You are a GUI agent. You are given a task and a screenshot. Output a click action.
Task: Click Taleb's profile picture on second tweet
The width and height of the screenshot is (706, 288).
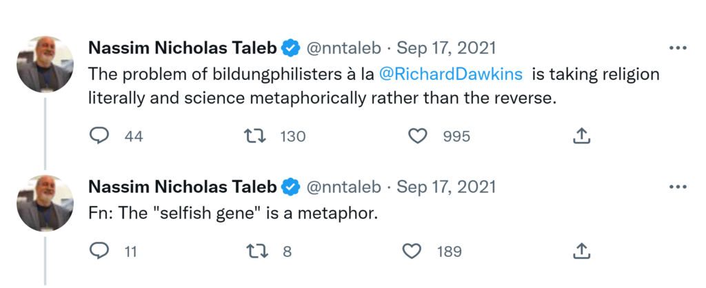coord(45,203)
